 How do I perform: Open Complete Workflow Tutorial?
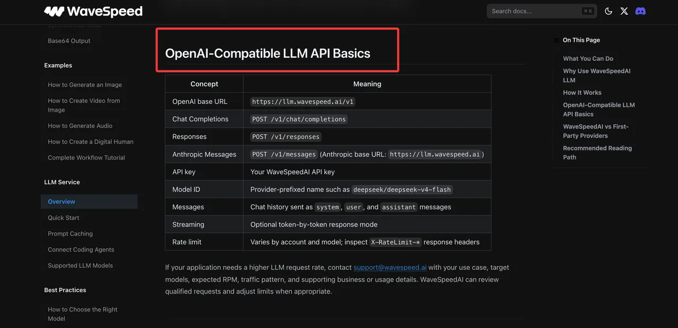coord(86,158)
